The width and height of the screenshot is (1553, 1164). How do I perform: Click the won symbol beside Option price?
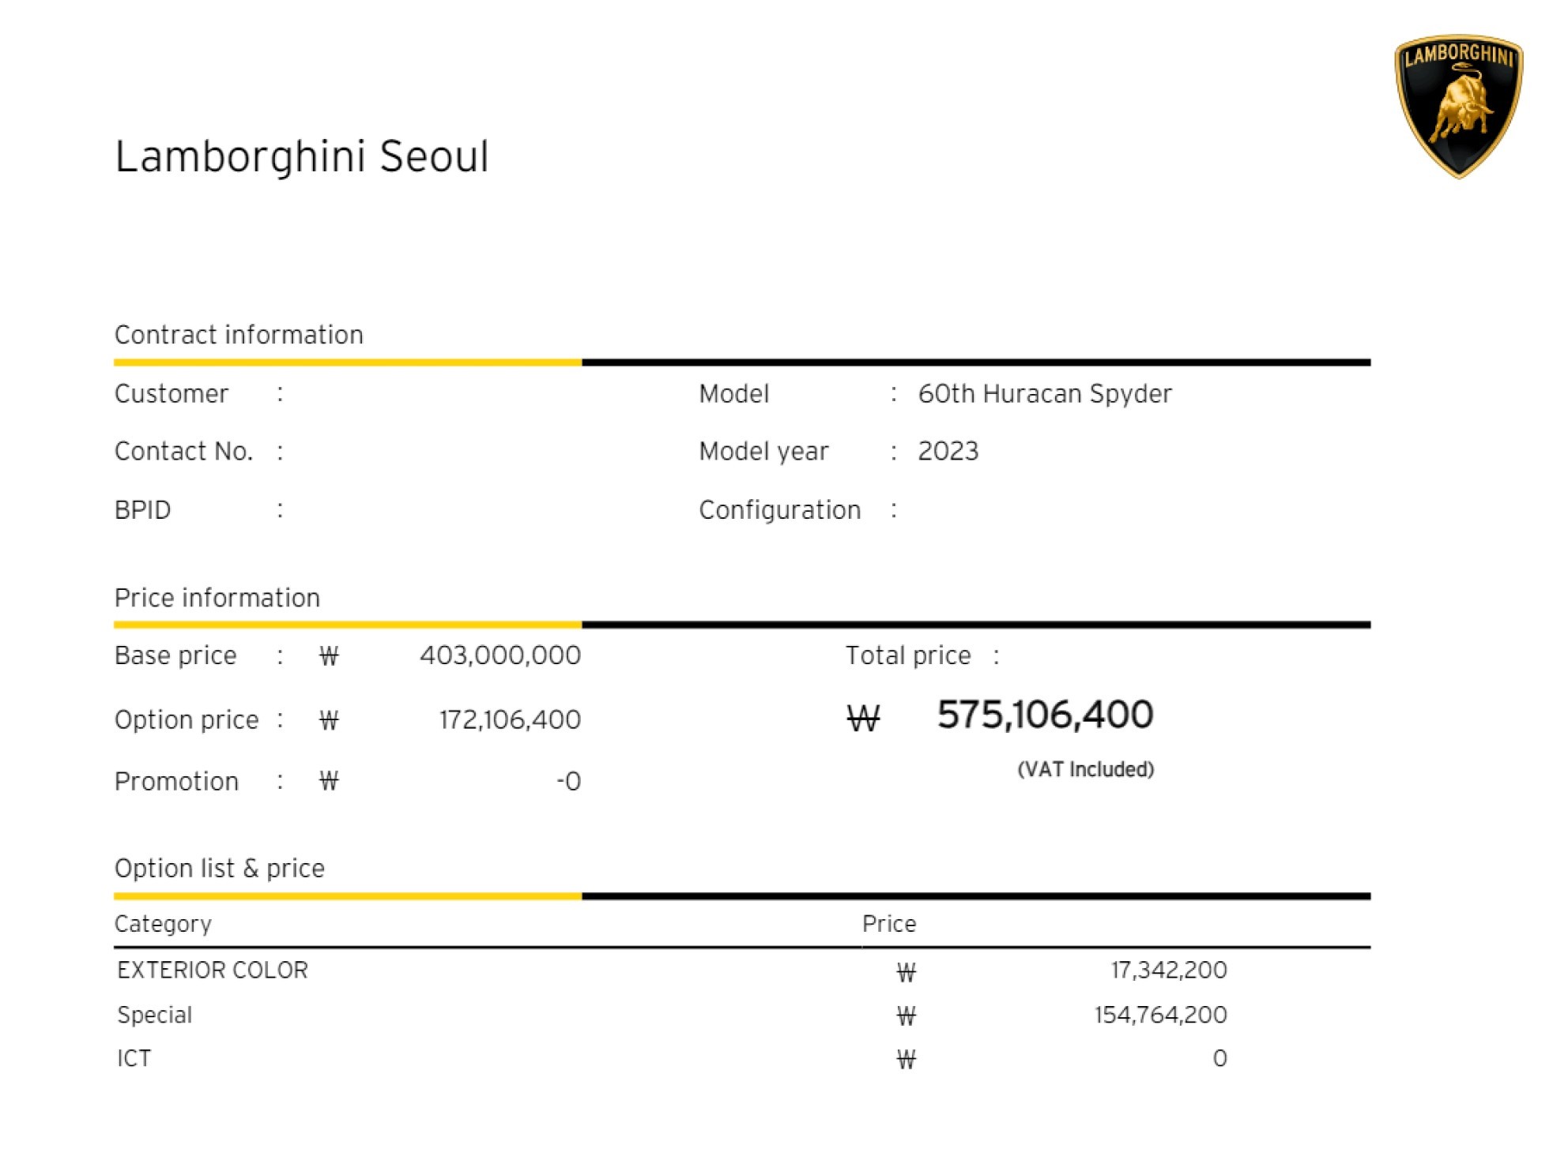(329, 720)
